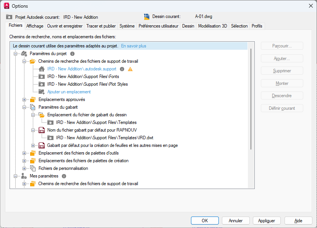Click the warning triangle icon on .autodesk.support row

pos(130,69)
